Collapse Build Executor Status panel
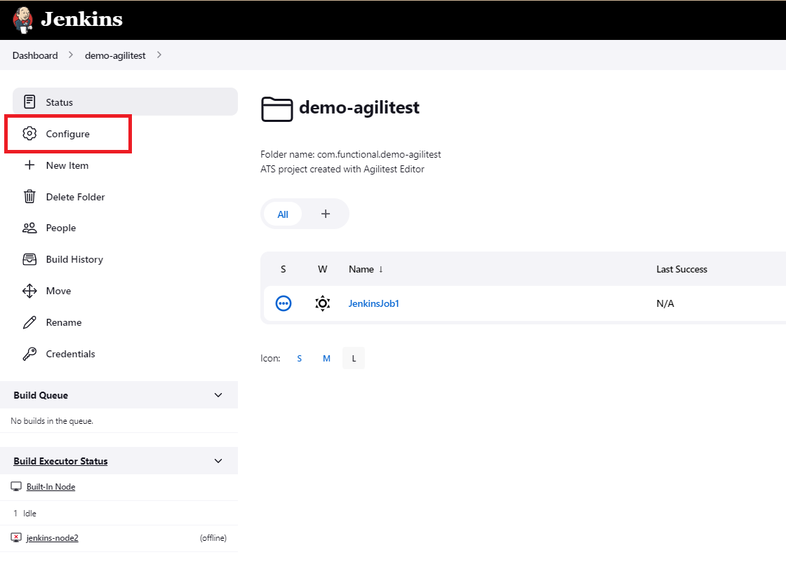Viewport: 786px width, 578px height. point(218,461)
